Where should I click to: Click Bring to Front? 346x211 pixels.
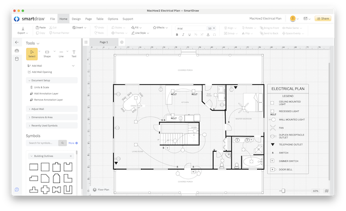[x=269, y=28]
